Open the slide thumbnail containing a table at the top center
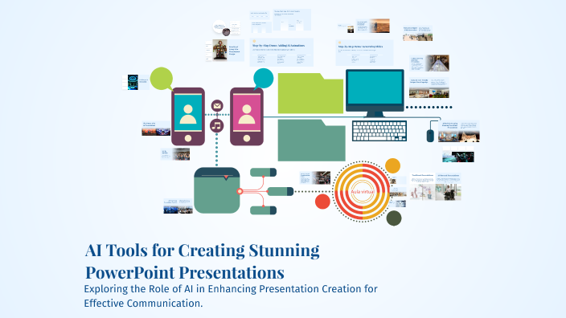This screenshot has height=318, width=566. click(x=292, y=20)
